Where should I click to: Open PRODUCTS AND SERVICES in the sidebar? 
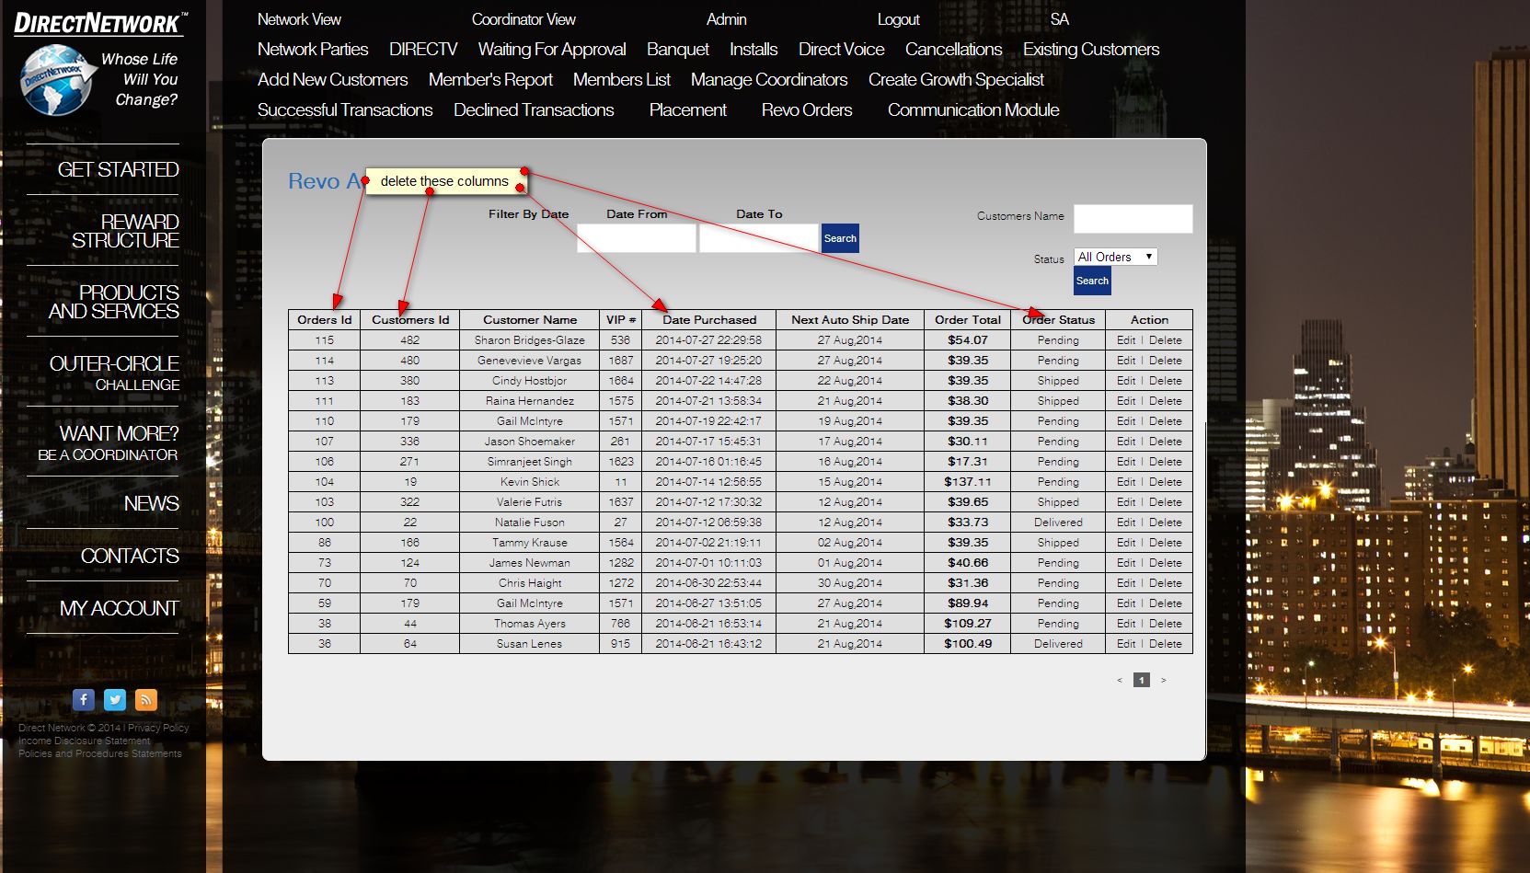[114, 302]
